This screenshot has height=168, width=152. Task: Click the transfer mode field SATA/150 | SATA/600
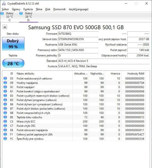click(78, 50)
